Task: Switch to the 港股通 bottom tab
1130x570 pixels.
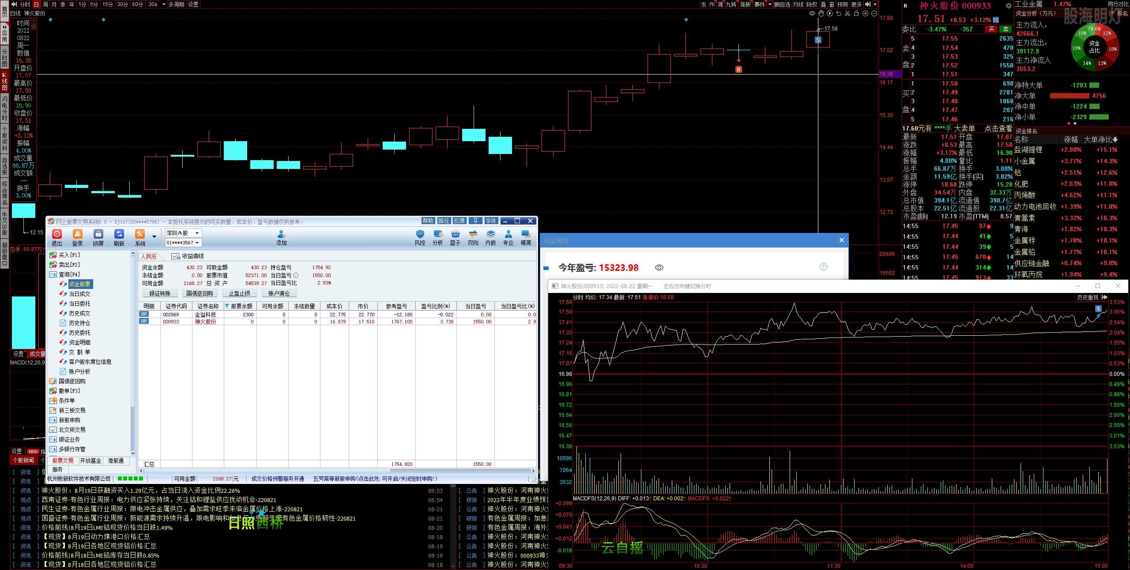Action: pos(116,461)
